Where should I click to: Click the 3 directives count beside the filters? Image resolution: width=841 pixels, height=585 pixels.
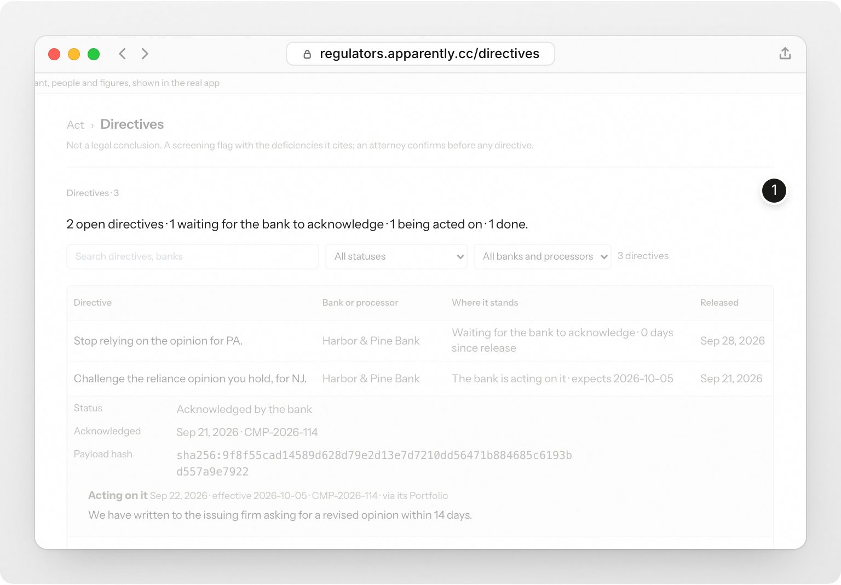click(643, 256)
